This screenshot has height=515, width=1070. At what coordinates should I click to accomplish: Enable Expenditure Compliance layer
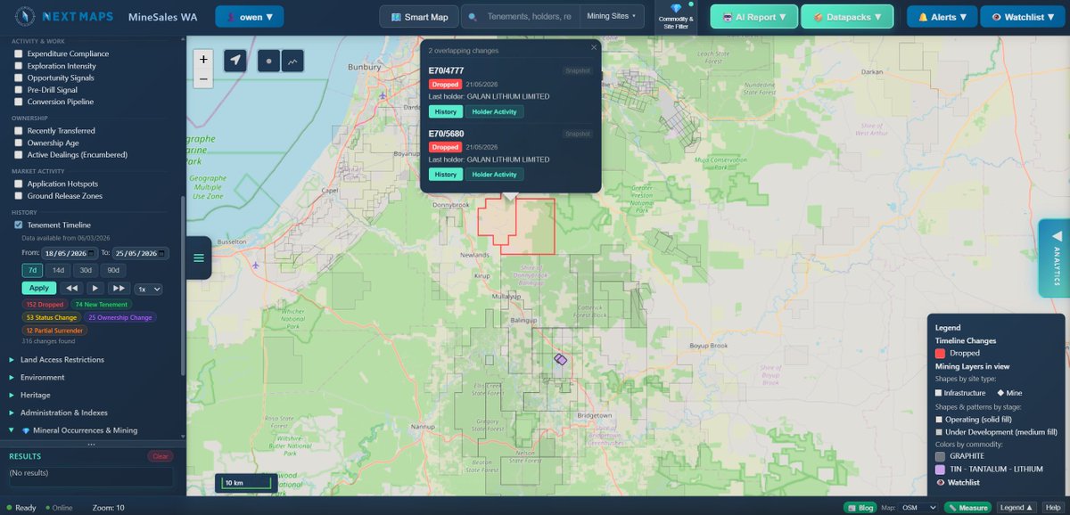[18, 54]
